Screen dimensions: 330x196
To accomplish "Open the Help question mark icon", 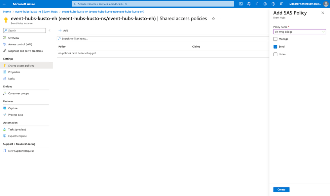I will tap(273, 4).
